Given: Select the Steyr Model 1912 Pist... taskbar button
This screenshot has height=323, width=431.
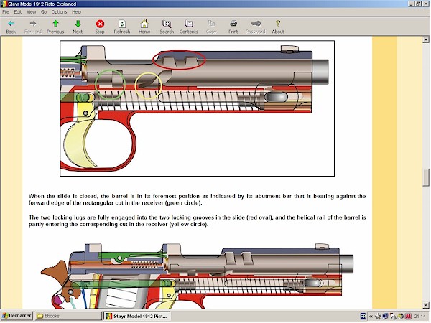Looking at the screenshot, I should tap(136, 316).
